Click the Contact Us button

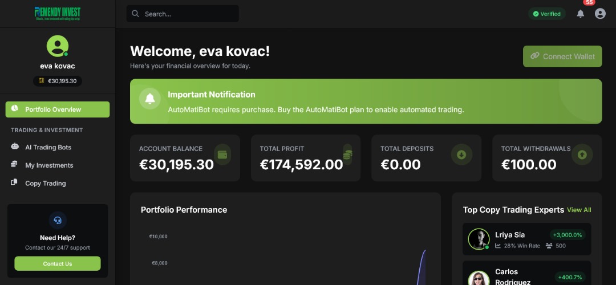click(58, 264)
